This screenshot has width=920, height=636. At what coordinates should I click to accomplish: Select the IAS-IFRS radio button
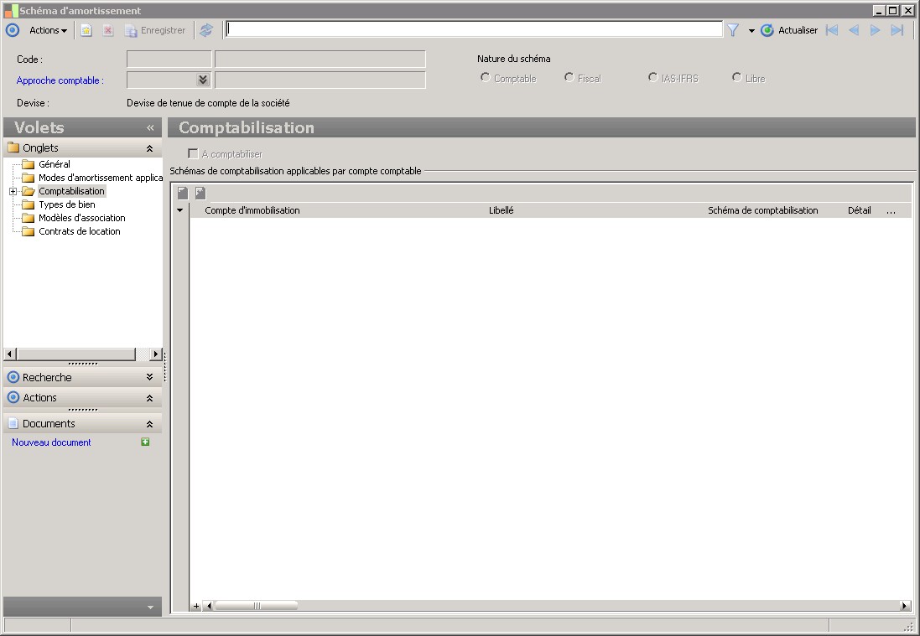click(x=653, y=77)
